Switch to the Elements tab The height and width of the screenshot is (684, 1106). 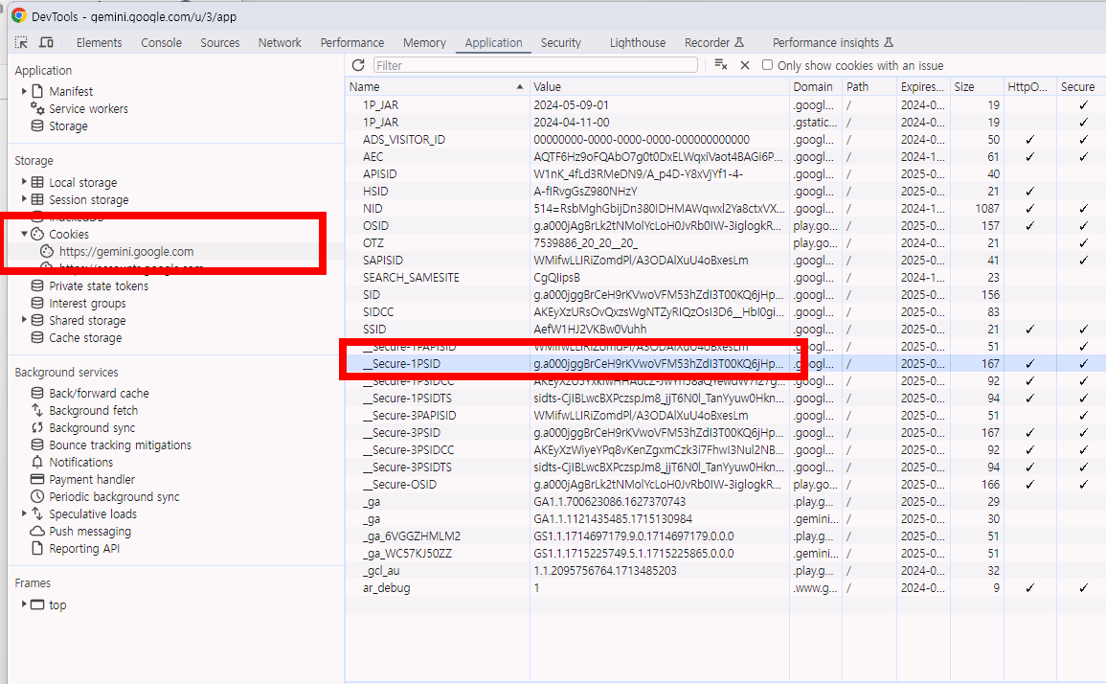[x=99, y=42]
